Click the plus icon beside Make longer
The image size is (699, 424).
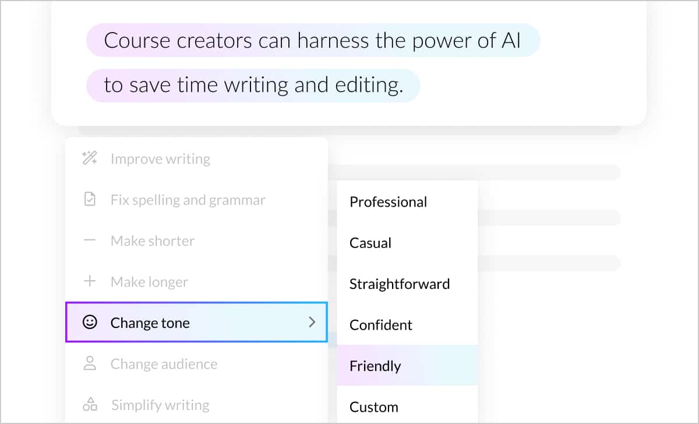pos(89,281)
